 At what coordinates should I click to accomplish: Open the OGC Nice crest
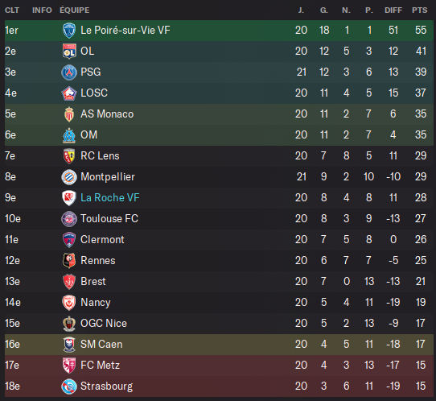point(69,324)
